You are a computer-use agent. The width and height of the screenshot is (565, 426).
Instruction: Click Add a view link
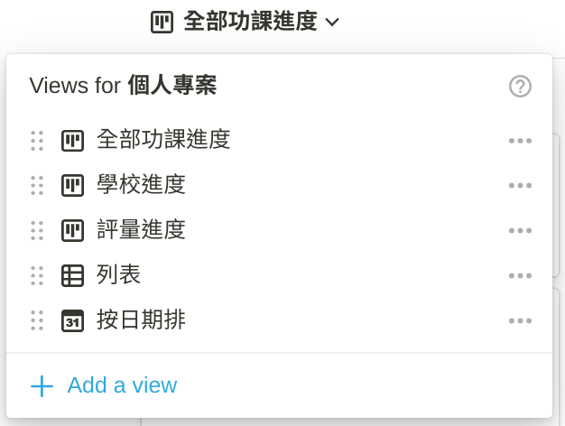click(x=122, y=385)
